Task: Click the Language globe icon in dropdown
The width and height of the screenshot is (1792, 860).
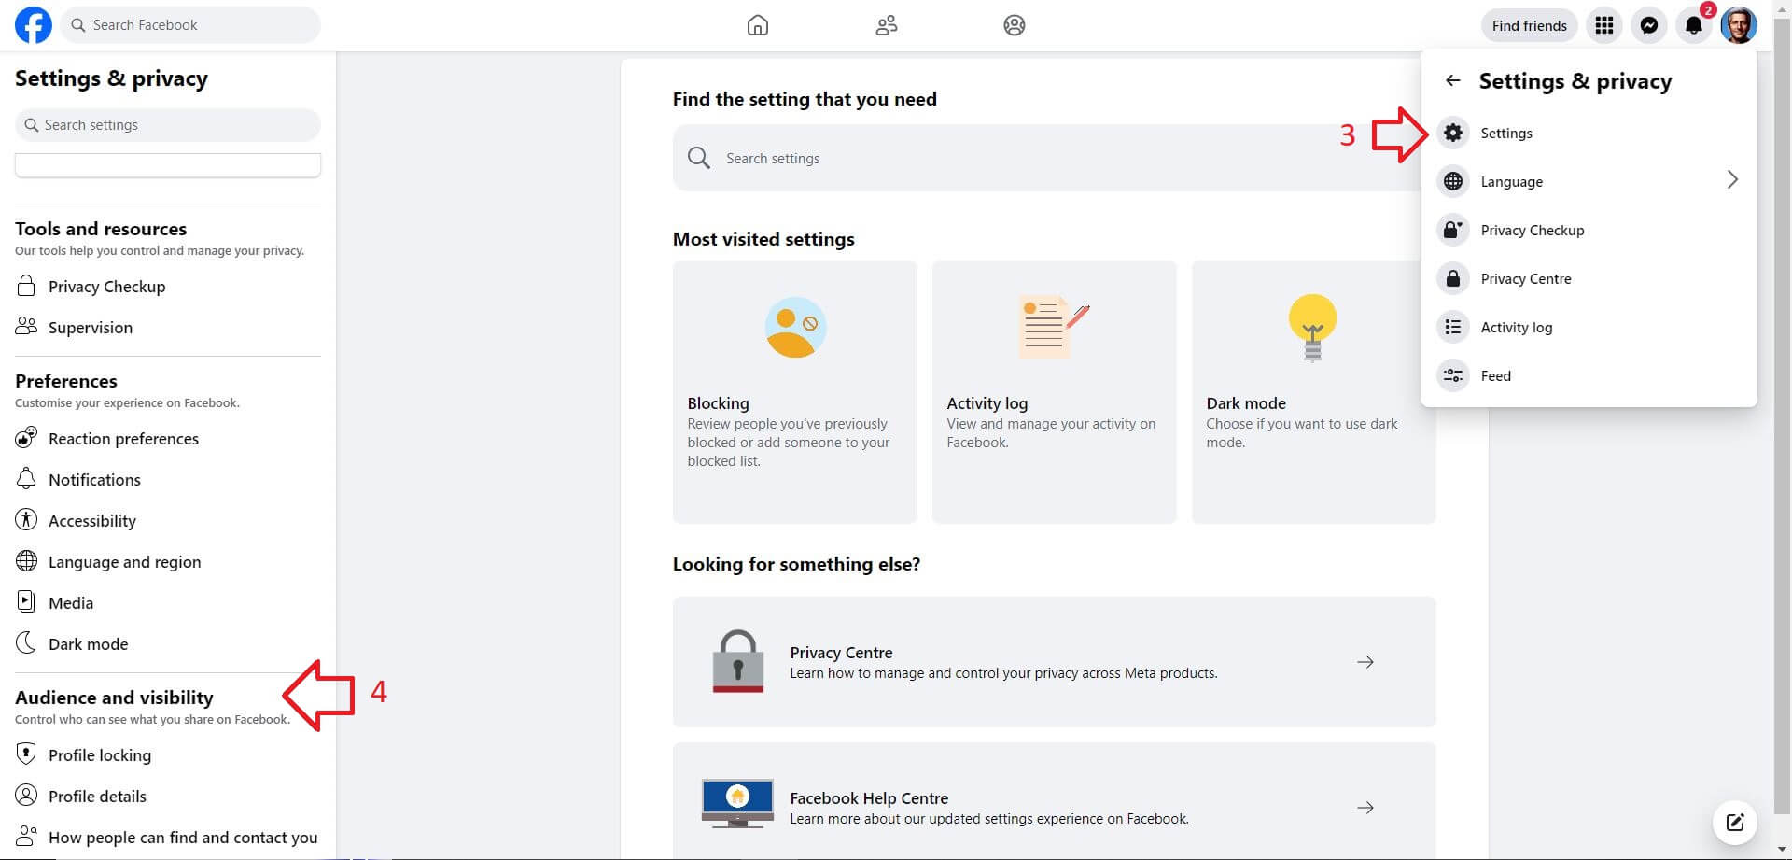Action: [1453, 181]
